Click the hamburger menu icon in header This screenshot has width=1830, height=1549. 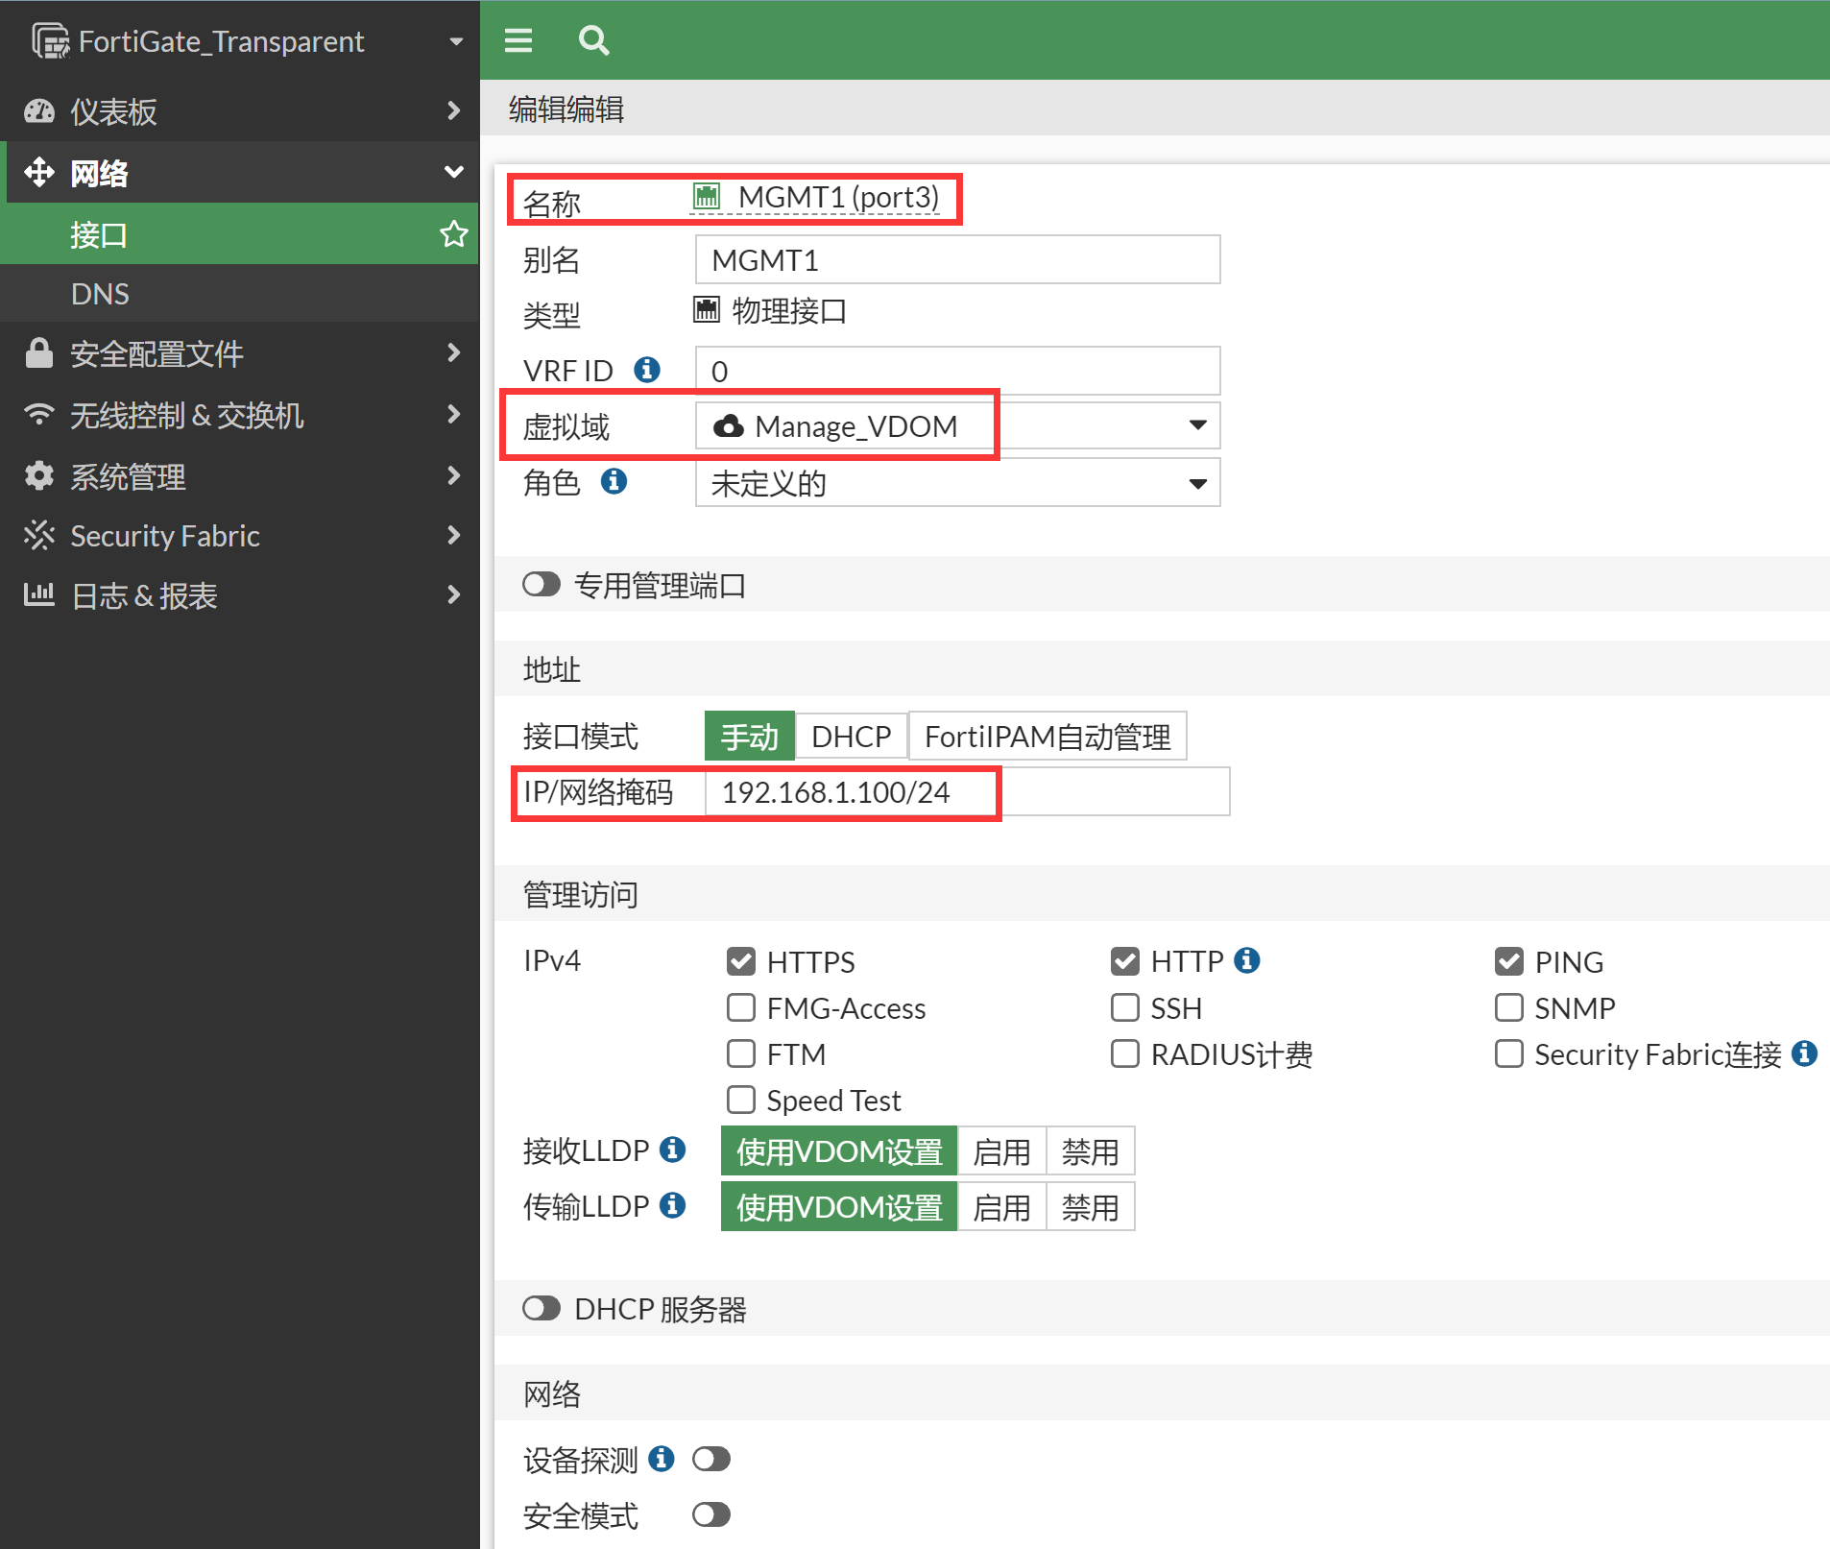[518, 40]
